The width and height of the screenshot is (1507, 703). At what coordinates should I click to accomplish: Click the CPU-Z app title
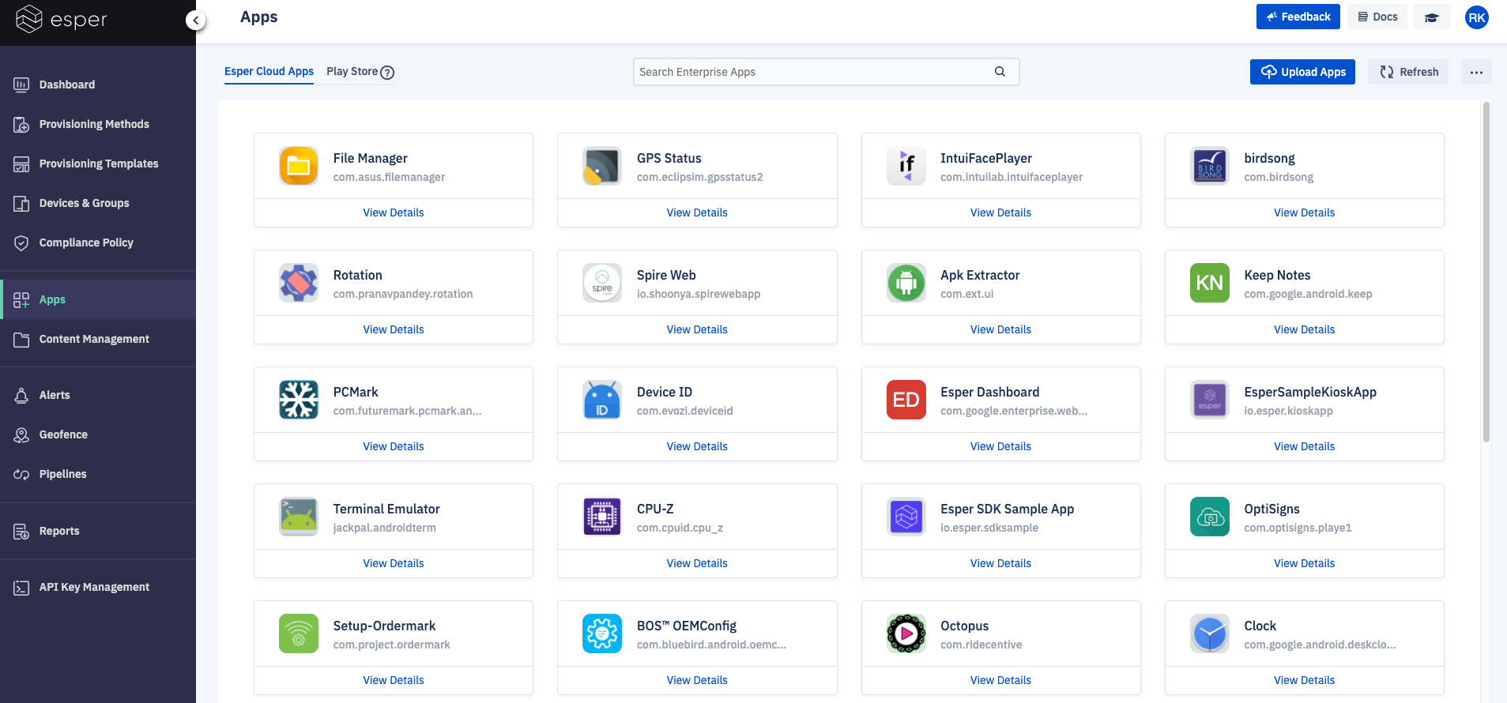click(655, 509)
